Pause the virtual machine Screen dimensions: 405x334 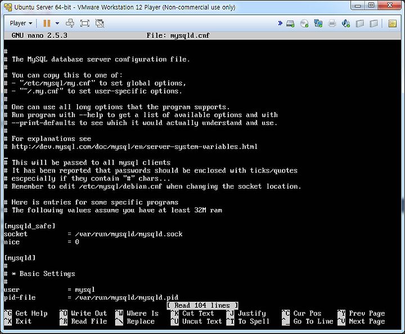pos(47,23)
